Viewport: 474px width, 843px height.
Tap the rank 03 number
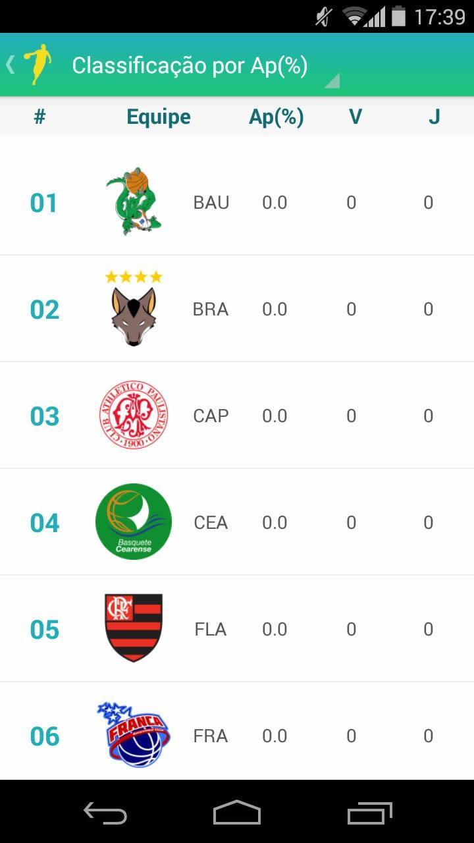(45, 416)
